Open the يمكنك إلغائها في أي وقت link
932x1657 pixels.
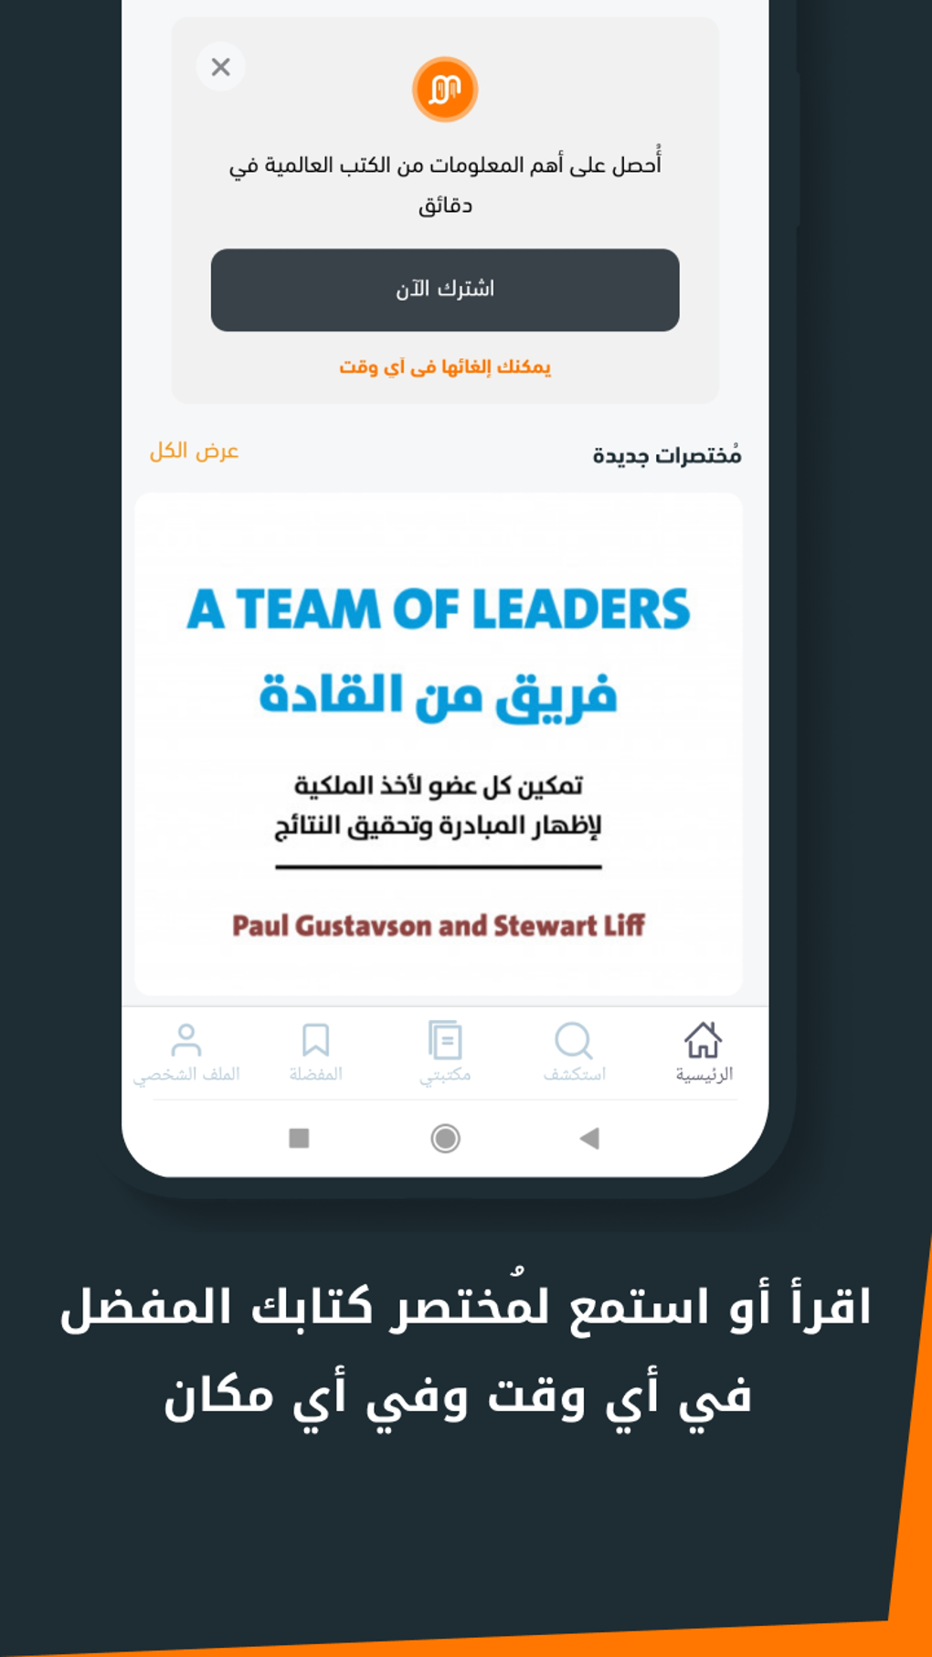pos(445,366)
